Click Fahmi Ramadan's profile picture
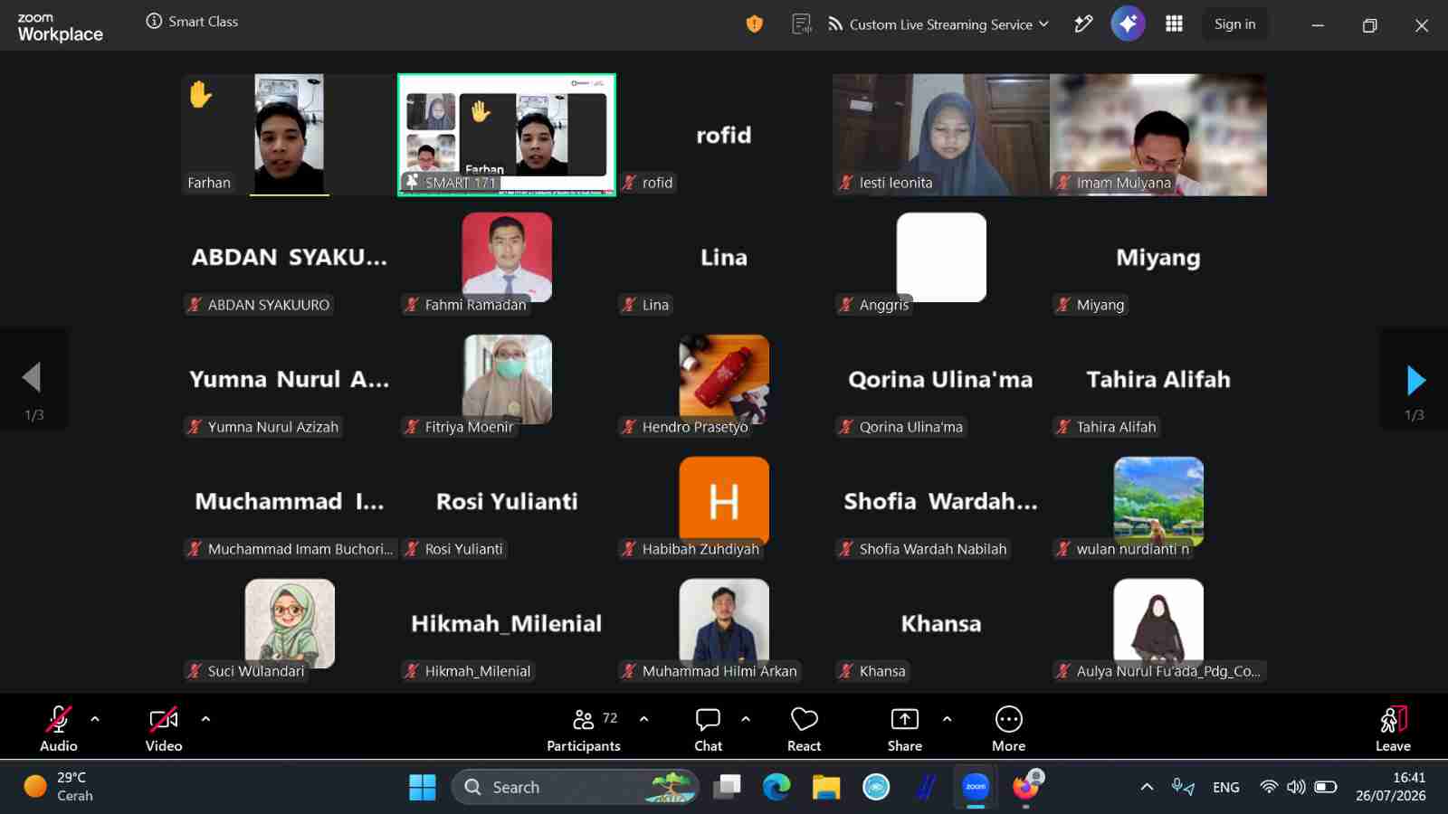The image size is (1448, 814). (507, 257)
